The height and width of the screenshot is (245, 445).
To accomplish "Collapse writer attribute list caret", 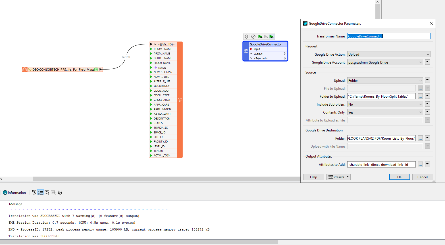I will pos(155,44).
